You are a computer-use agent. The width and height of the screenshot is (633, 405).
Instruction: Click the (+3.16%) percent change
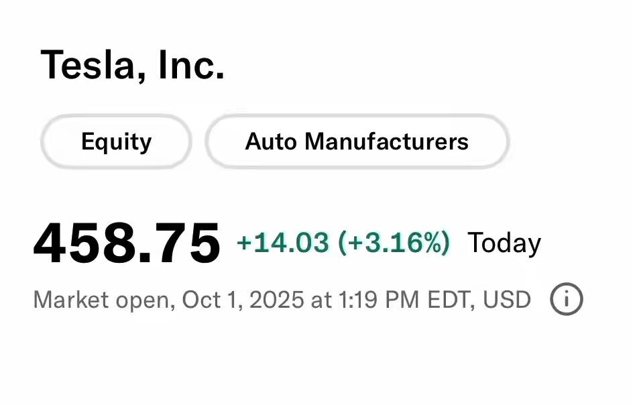tap(394, 243)
